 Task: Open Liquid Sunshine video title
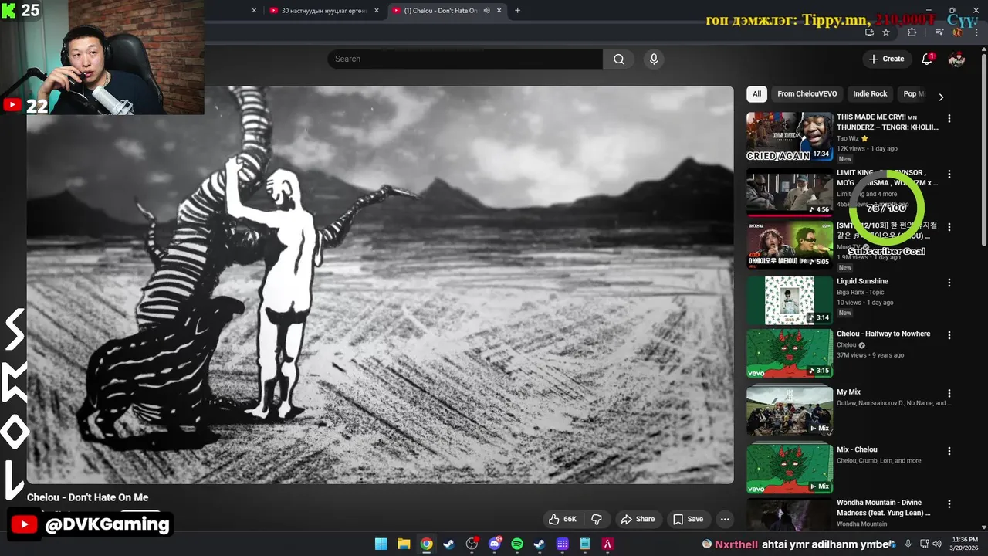tap(862, 281)
